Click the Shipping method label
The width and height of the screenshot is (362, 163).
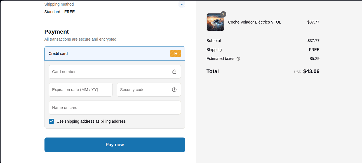[59, 4]
